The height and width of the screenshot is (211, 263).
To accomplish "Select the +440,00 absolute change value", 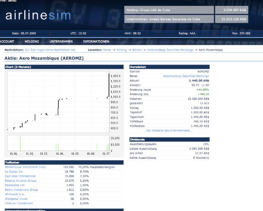I will 203,94.
